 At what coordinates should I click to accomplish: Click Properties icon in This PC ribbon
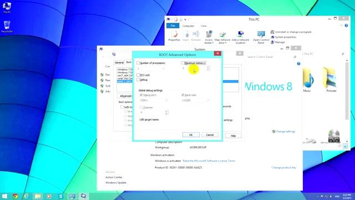tap(174, 36)
